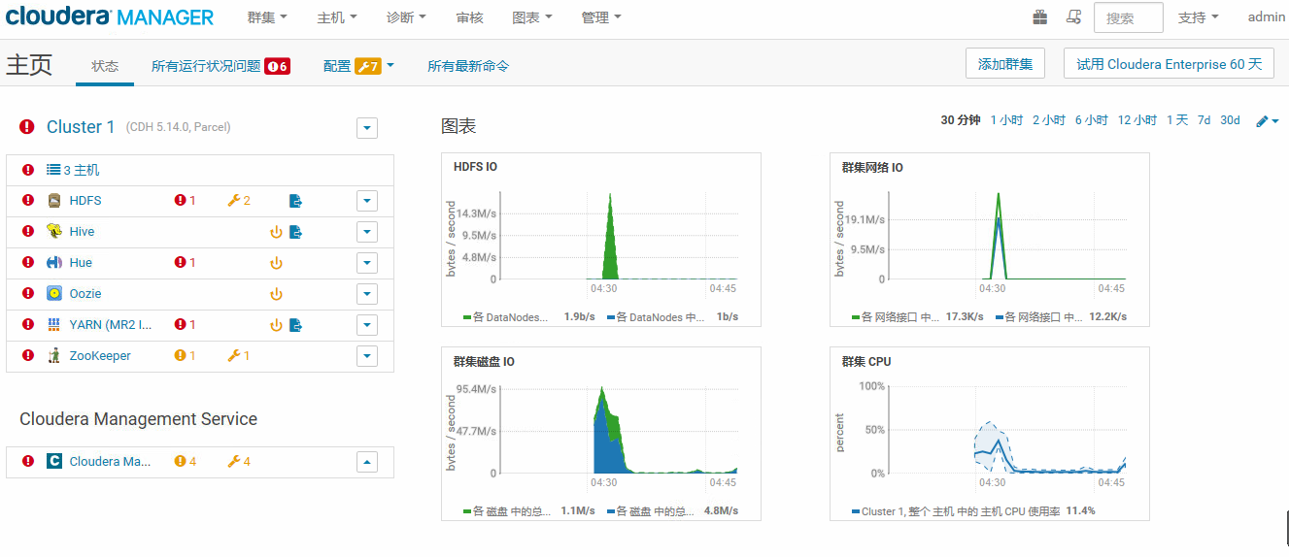
Task: Click the Oozie service icon
Action: click(54, 294)
